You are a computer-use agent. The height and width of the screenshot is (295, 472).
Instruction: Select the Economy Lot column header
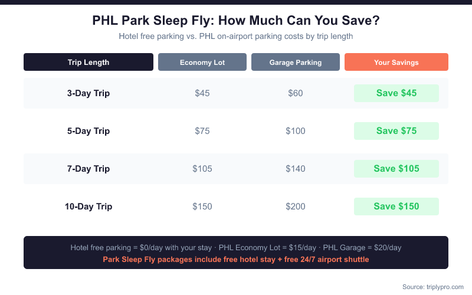pyautogui.click(x=202, y=62)
